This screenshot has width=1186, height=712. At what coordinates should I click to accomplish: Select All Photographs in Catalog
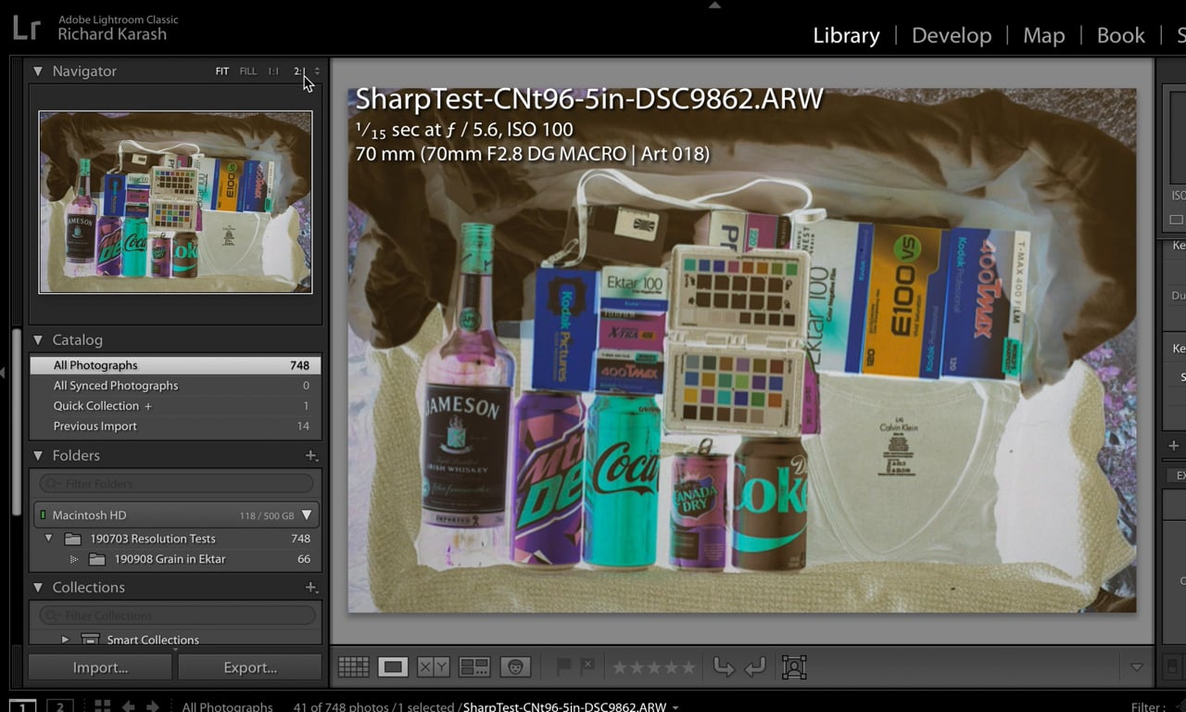point(176,365)
